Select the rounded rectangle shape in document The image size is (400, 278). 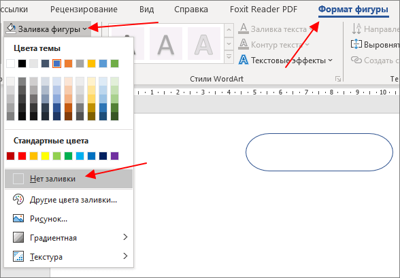click(319, 152)
